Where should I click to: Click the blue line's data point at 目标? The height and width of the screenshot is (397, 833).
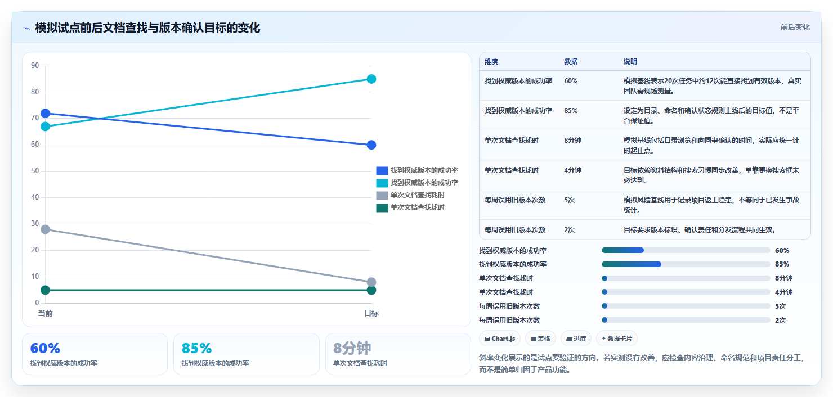click(x=371, y=145)
